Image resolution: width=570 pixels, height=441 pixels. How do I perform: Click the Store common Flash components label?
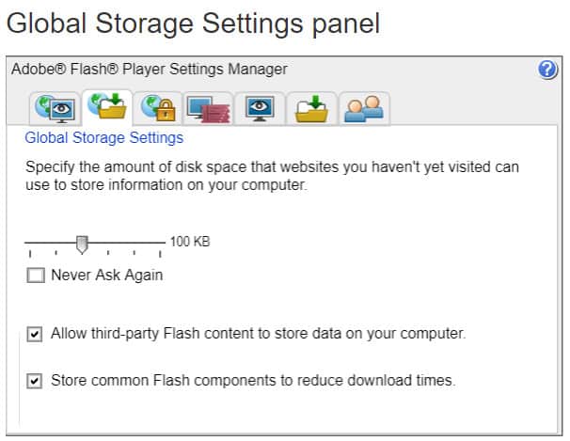(x=253, y=381)
